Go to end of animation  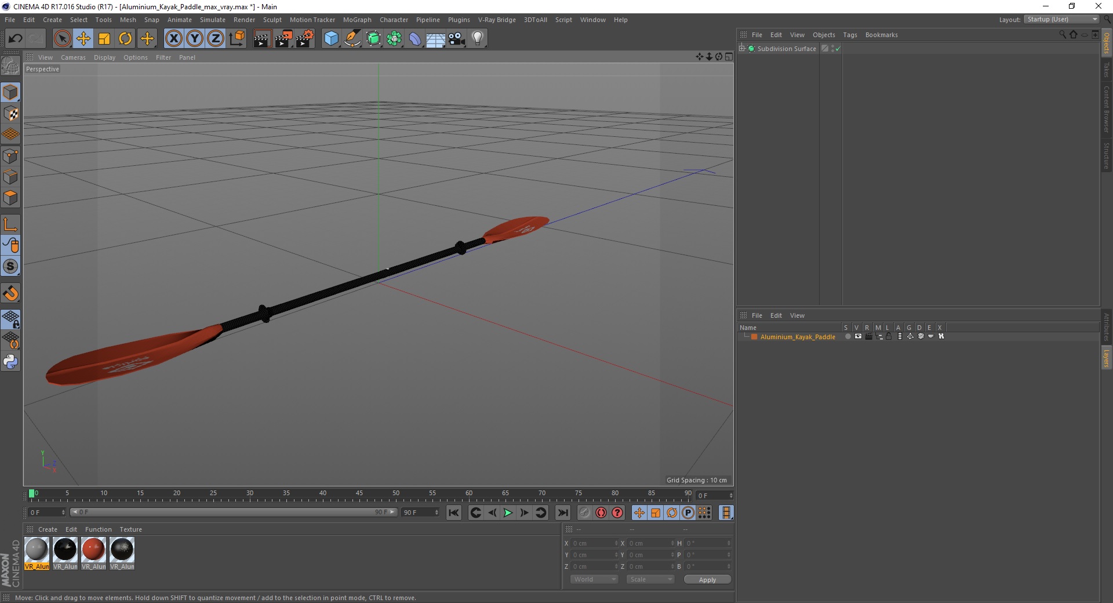562,513
